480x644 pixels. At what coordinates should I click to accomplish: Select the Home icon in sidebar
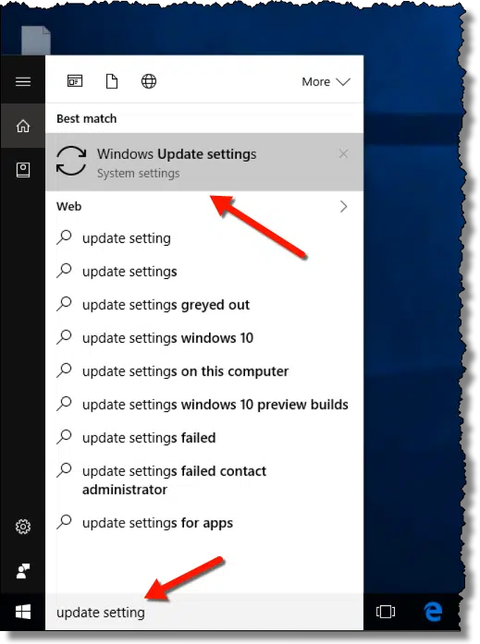(x=23, y=126)
